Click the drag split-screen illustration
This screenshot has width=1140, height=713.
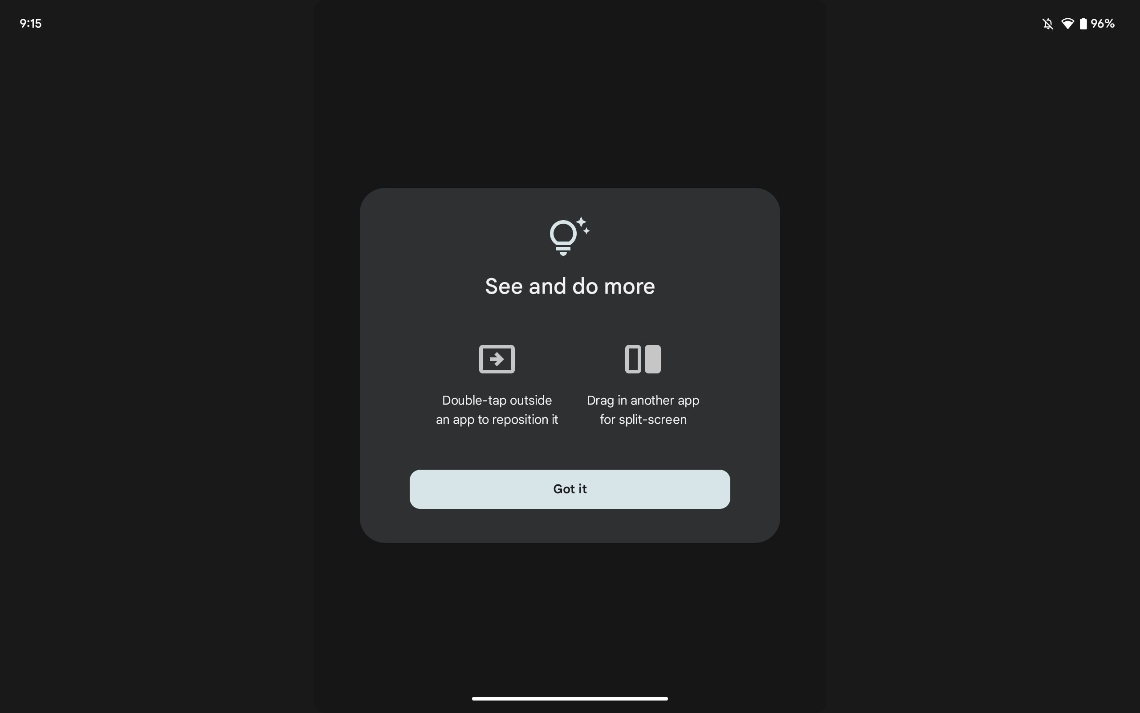click(x=643, y=359)
